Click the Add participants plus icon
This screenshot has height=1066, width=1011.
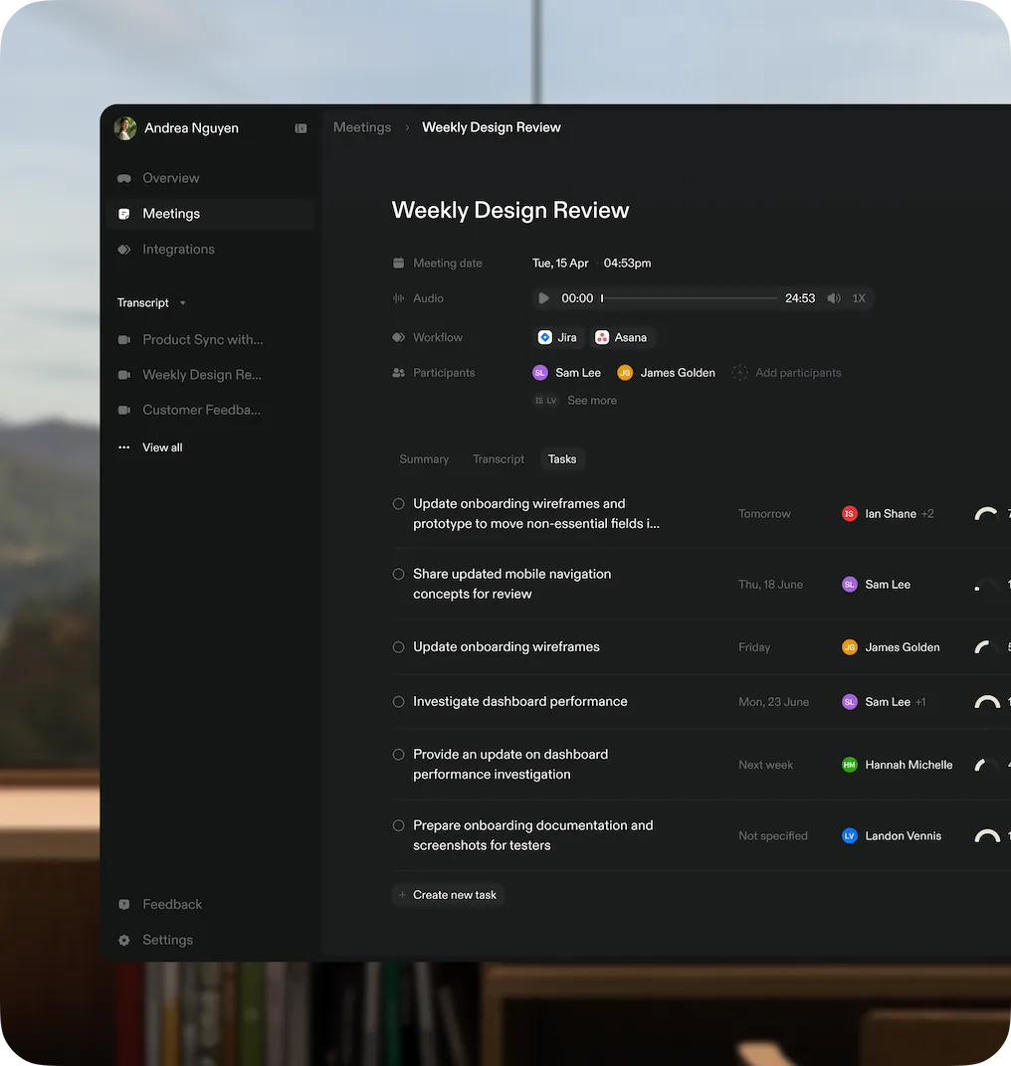[739, 373]
